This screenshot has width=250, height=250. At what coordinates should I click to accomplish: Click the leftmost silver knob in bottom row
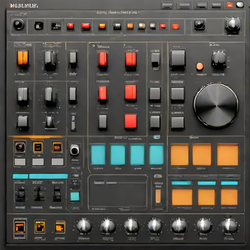pyautogui.click(x=84, y=226)
